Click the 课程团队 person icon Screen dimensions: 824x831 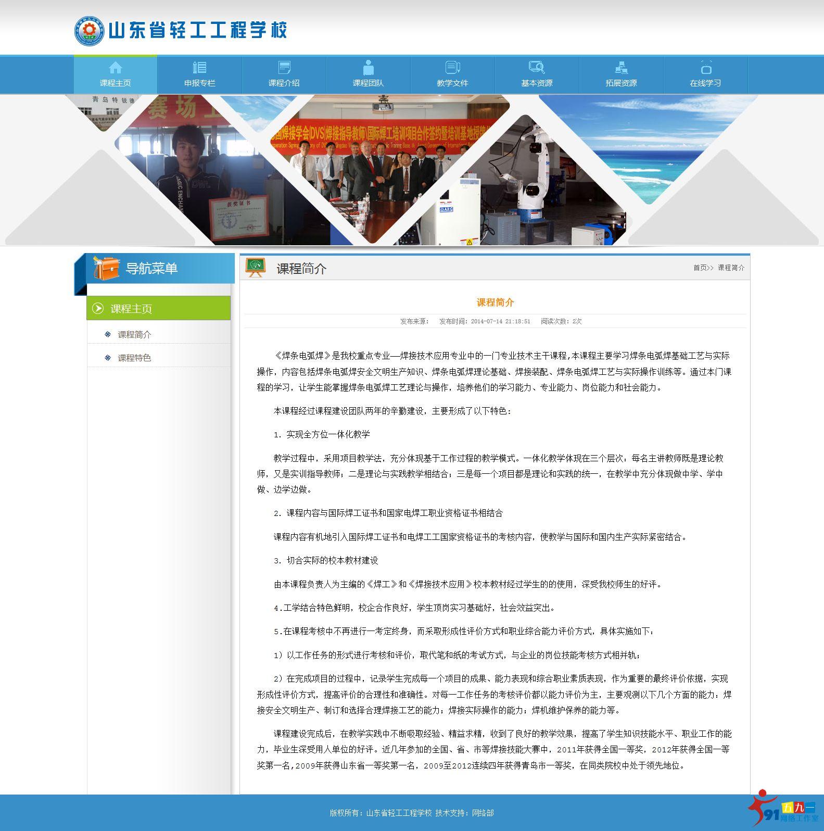369,68
